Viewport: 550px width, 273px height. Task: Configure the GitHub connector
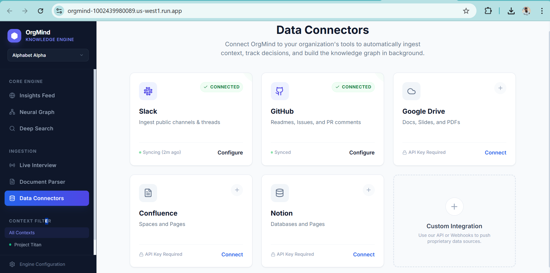362,153
